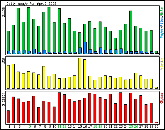The height and width of the screenshot is (130, 165).
Task: Click day label 13 on the x-axis
Action: [70, 126]
